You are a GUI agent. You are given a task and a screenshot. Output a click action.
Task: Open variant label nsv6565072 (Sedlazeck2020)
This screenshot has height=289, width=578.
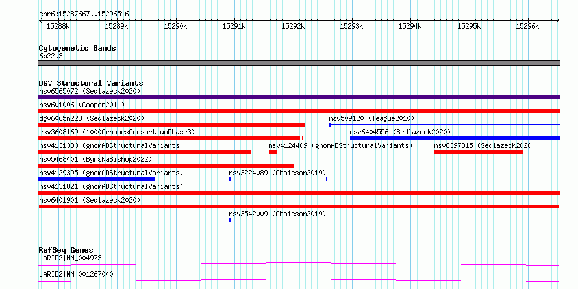pyautogui.click(x=90, y=91)
